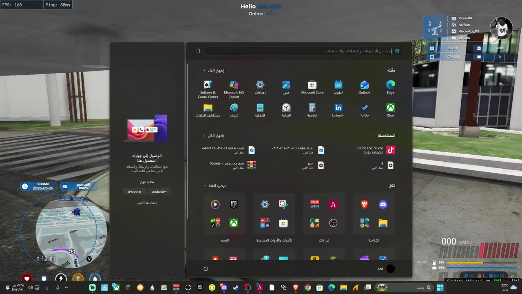Launch Microsoft 365 Copilot
Image resolution: width=522 pixels, height=294 pixels.
(x=234, y=89)
